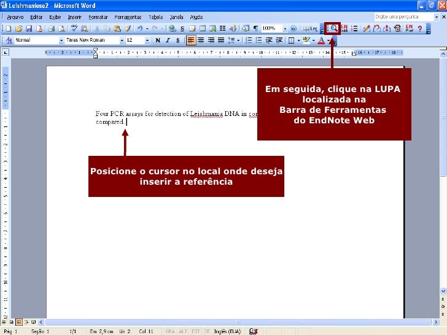
Task: Switch to Print Layout view button
Action: tap(19, 322)
